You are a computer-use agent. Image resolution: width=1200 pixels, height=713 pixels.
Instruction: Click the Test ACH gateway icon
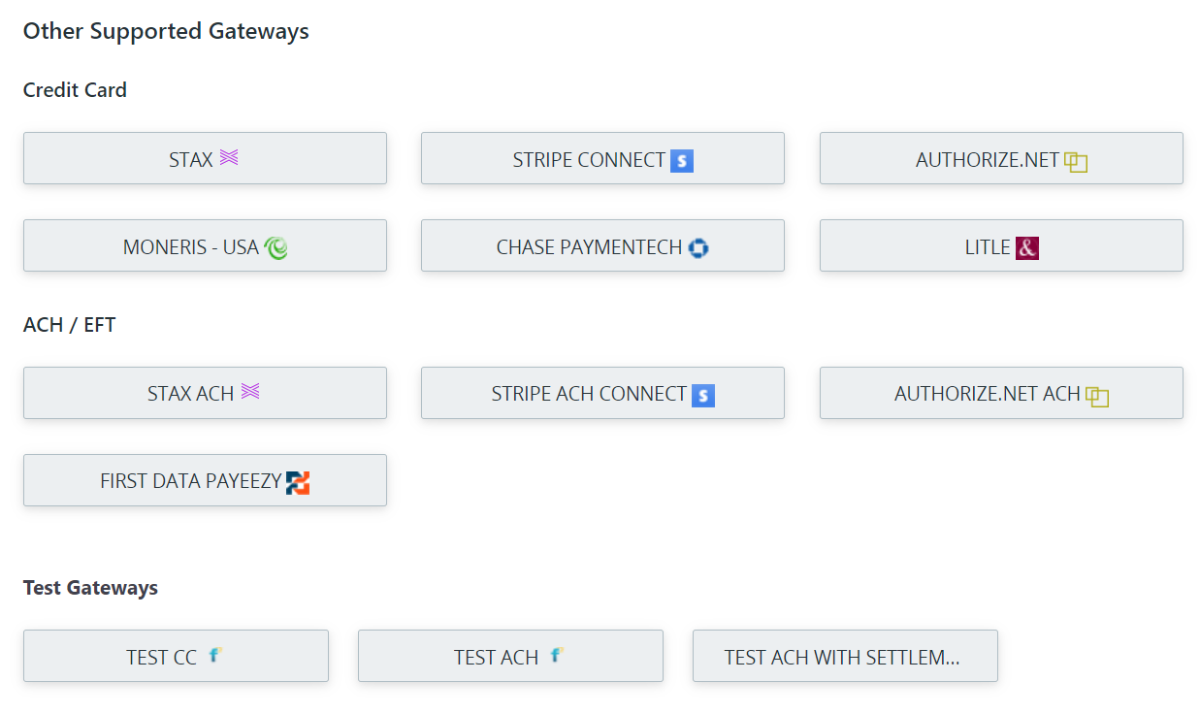tap(557, 656)
